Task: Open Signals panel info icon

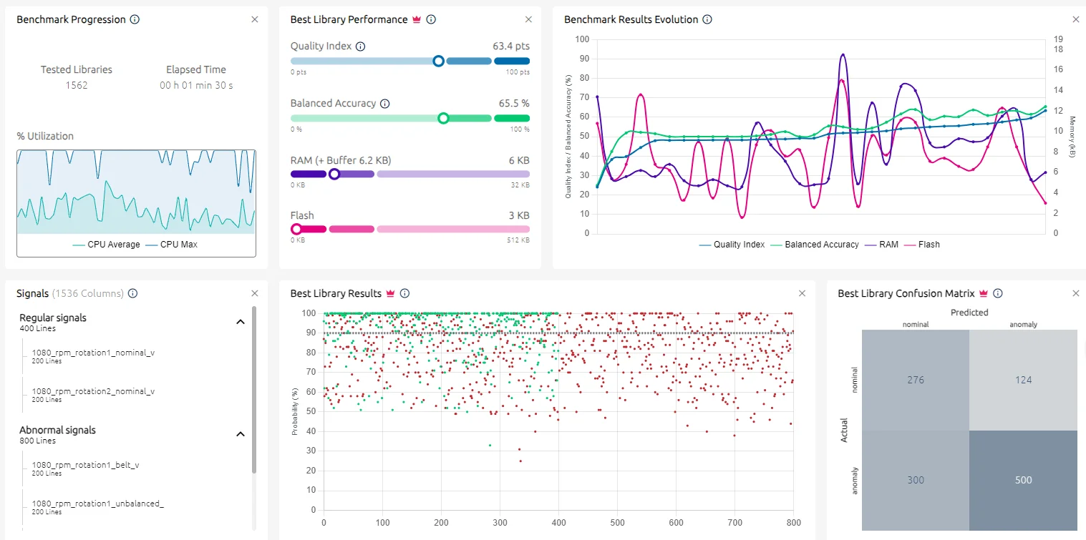Action: pos(133,293)
